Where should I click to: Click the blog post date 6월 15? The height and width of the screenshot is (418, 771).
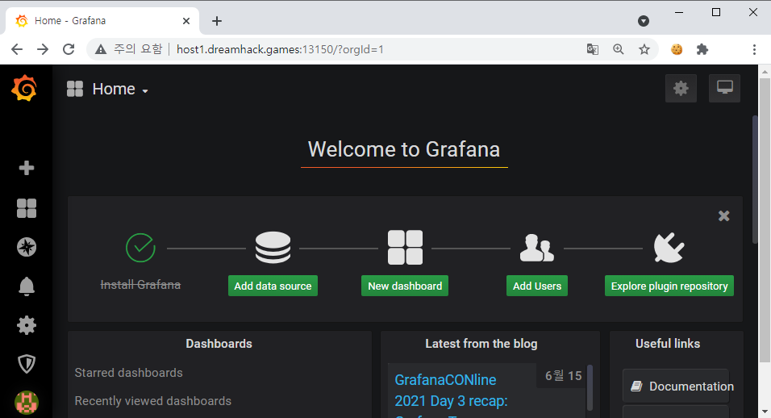pos(564,376)
